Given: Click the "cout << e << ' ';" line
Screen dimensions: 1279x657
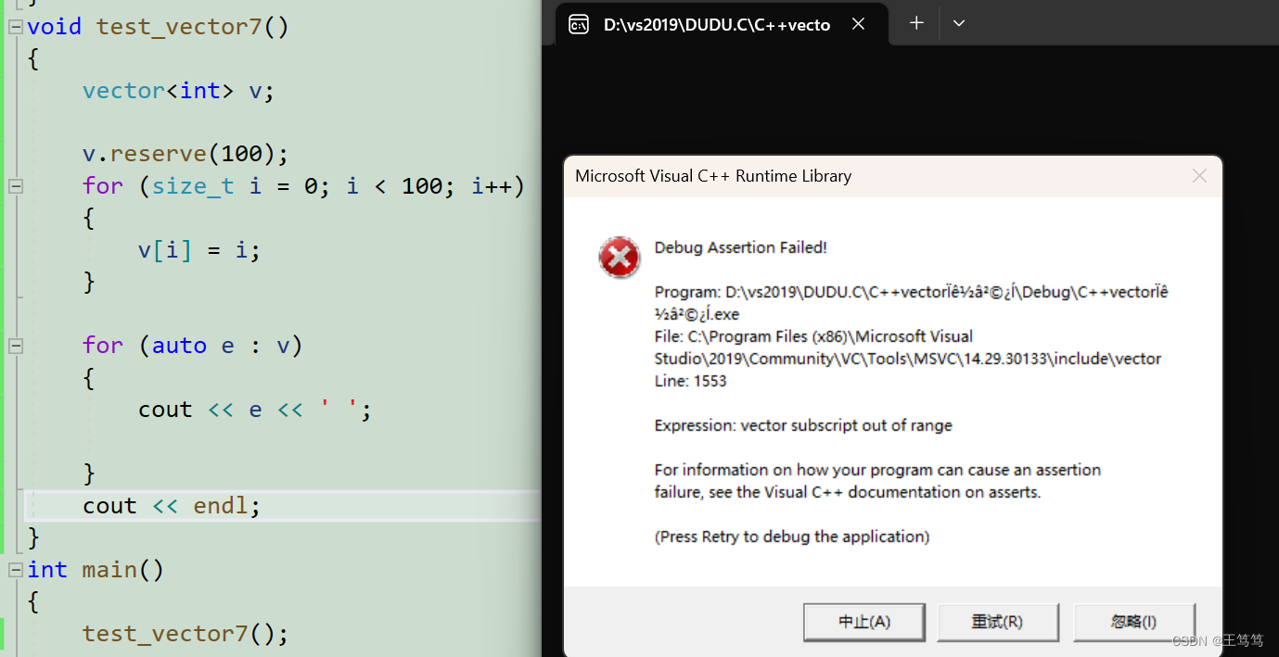Looking at the screenshot, I should pyautogui.click(x=255, y=410).
